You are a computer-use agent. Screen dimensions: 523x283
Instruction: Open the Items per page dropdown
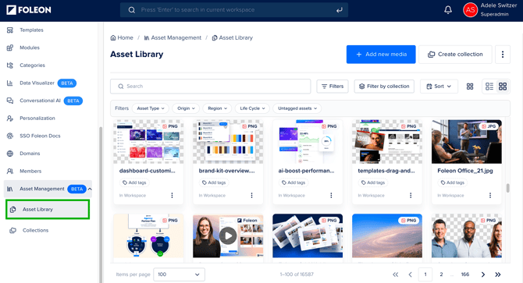(179, 274)
